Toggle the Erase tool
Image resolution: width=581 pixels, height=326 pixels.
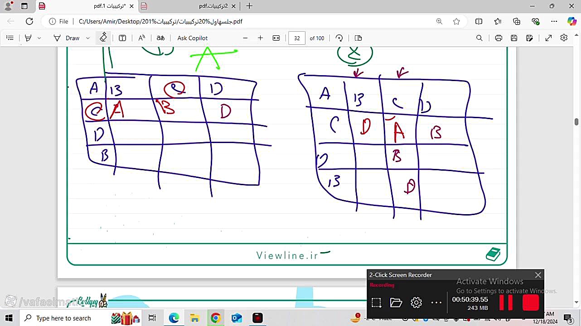103,38
